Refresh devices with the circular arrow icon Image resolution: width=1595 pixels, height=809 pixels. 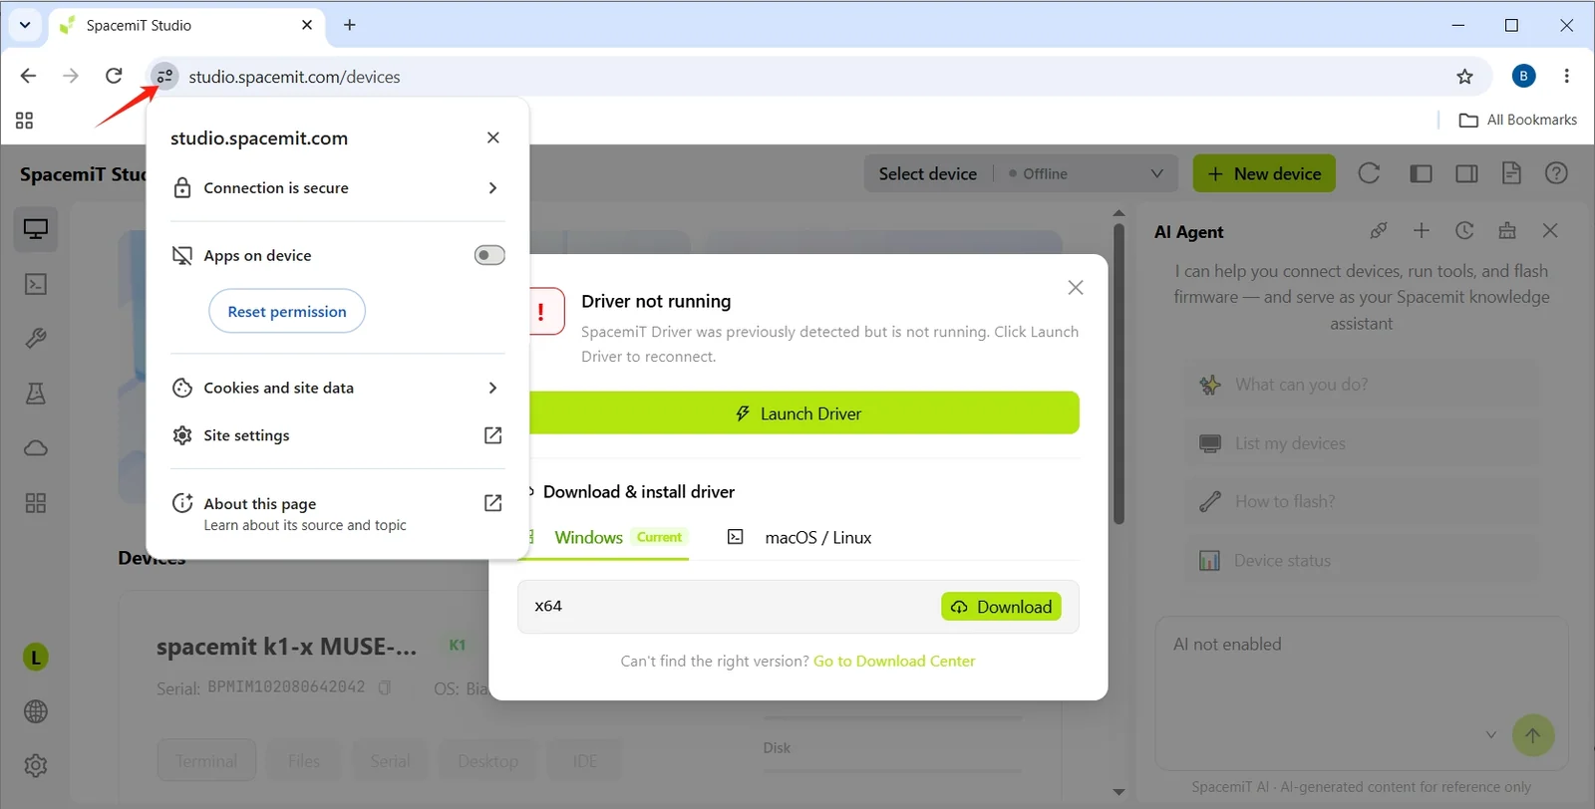[x=1369, y=173]
